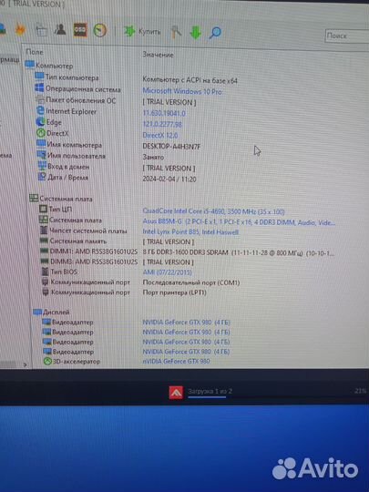Click the Имя компьютера row icon
Image resolution: width=369 pixels, height=492 pixels.
[41, 144]
